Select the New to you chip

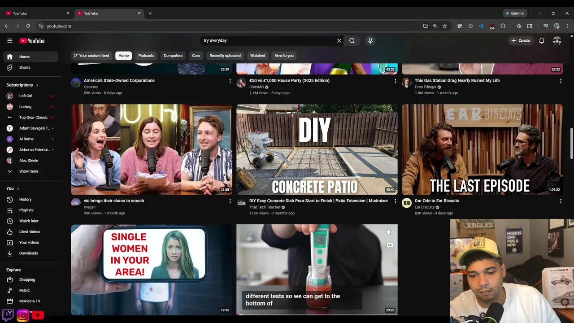(x=284, y=56)
